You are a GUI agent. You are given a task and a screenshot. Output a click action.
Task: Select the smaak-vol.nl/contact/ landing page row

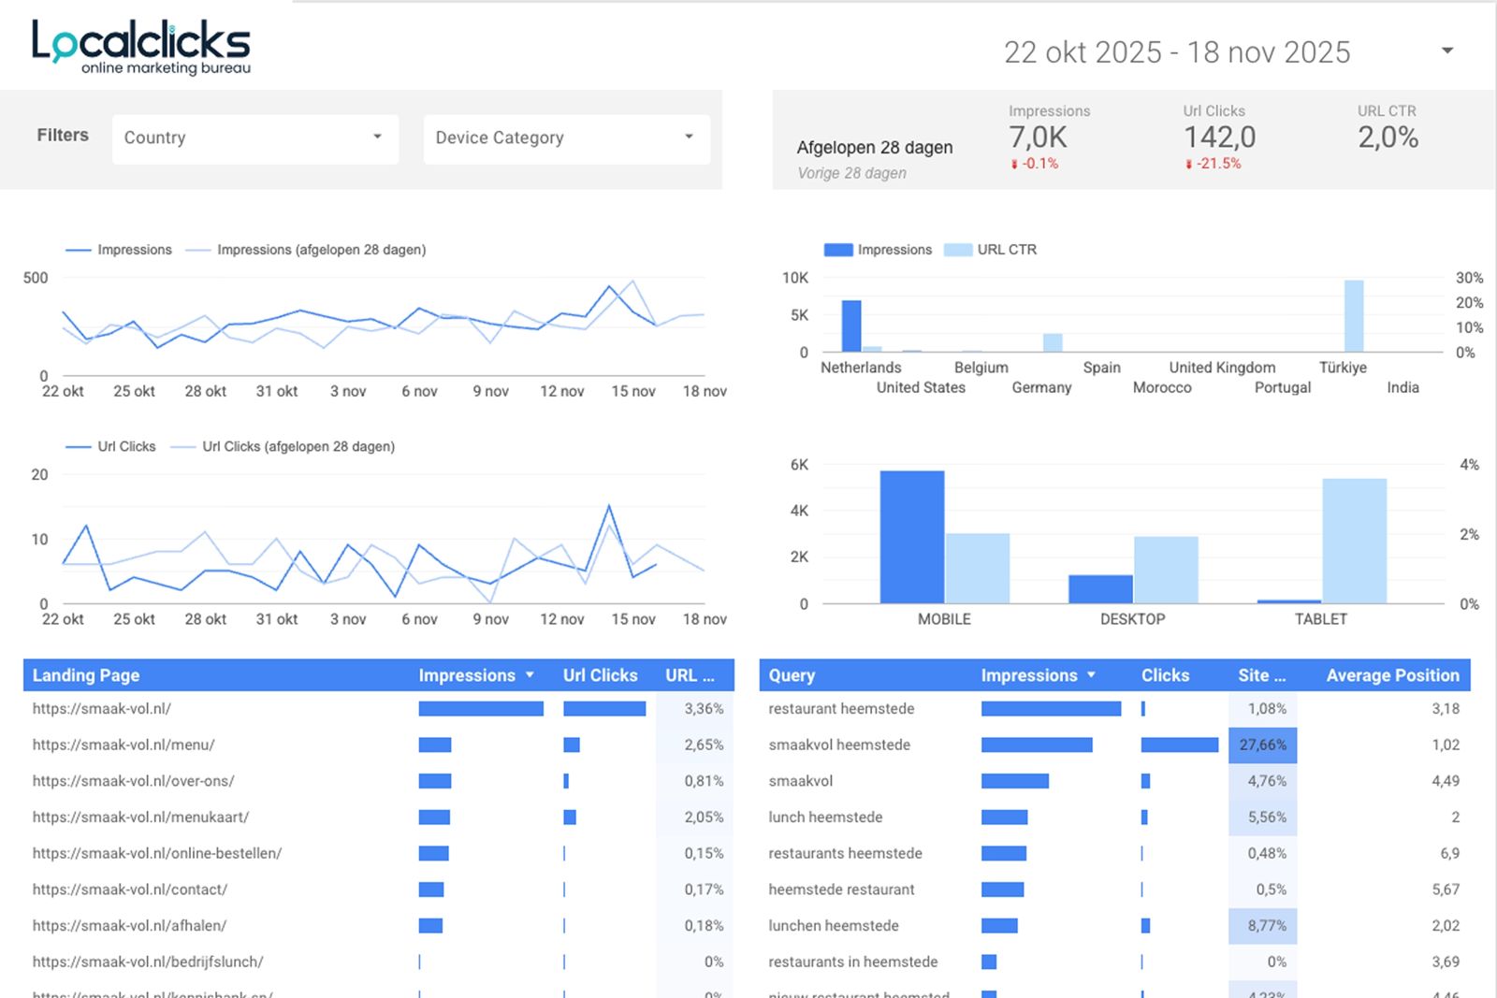click(x=130, y=890)
